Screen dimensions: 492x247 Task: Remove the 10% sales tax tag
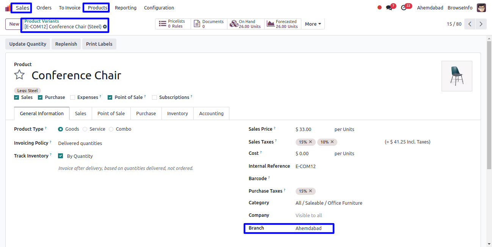click(332, 142)
